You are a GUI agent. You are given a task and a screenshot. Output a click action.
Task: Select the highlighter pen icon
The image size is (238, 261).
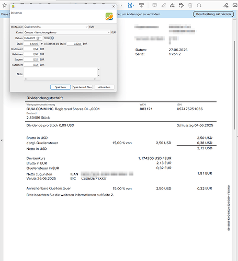tap(163, 5)
